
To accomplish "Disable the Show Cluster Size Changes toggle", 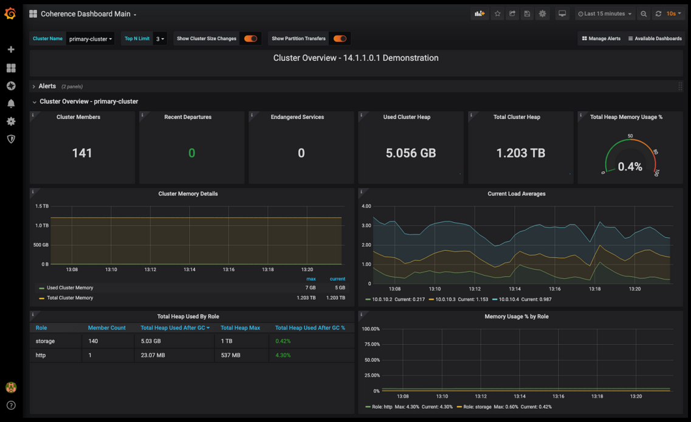I will (250, 38).
